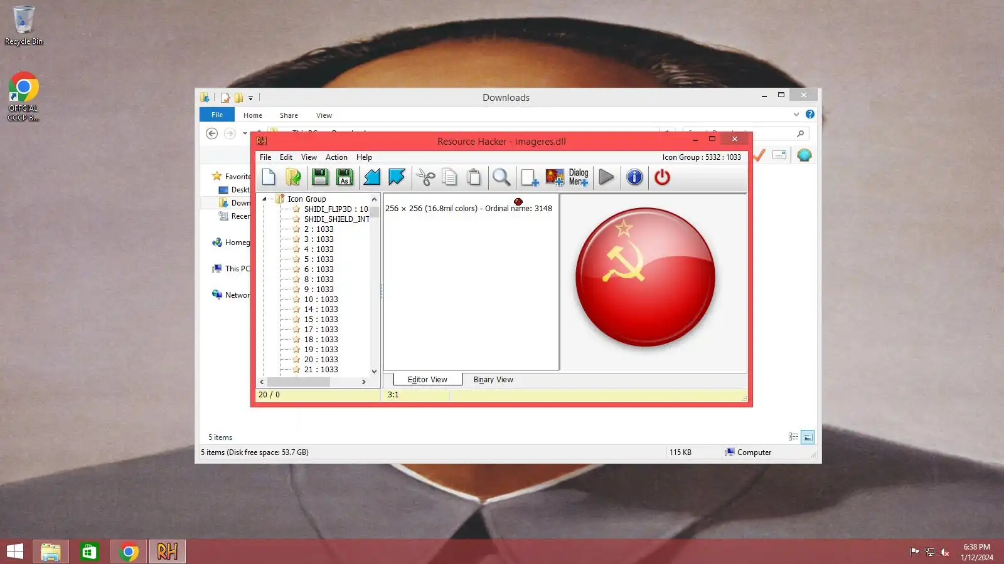Select tree item 9 : 1033

(319, 290)
